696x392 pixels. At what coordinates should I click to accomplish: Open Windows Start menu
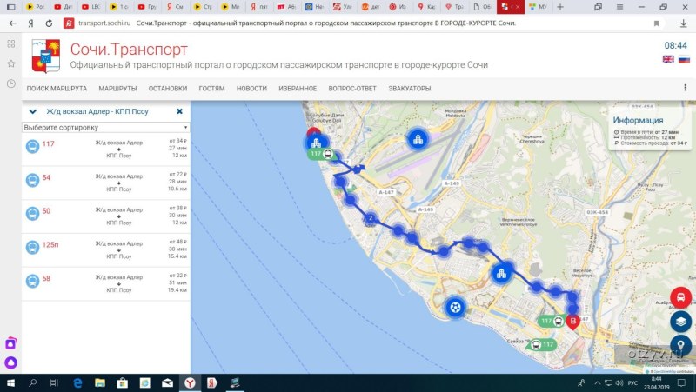click(x=10, y=382)
